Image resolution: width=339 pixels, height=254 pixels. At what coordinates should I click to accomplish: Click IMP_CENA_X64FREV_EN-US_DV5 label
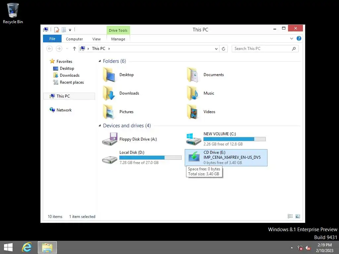coord(232,157)
